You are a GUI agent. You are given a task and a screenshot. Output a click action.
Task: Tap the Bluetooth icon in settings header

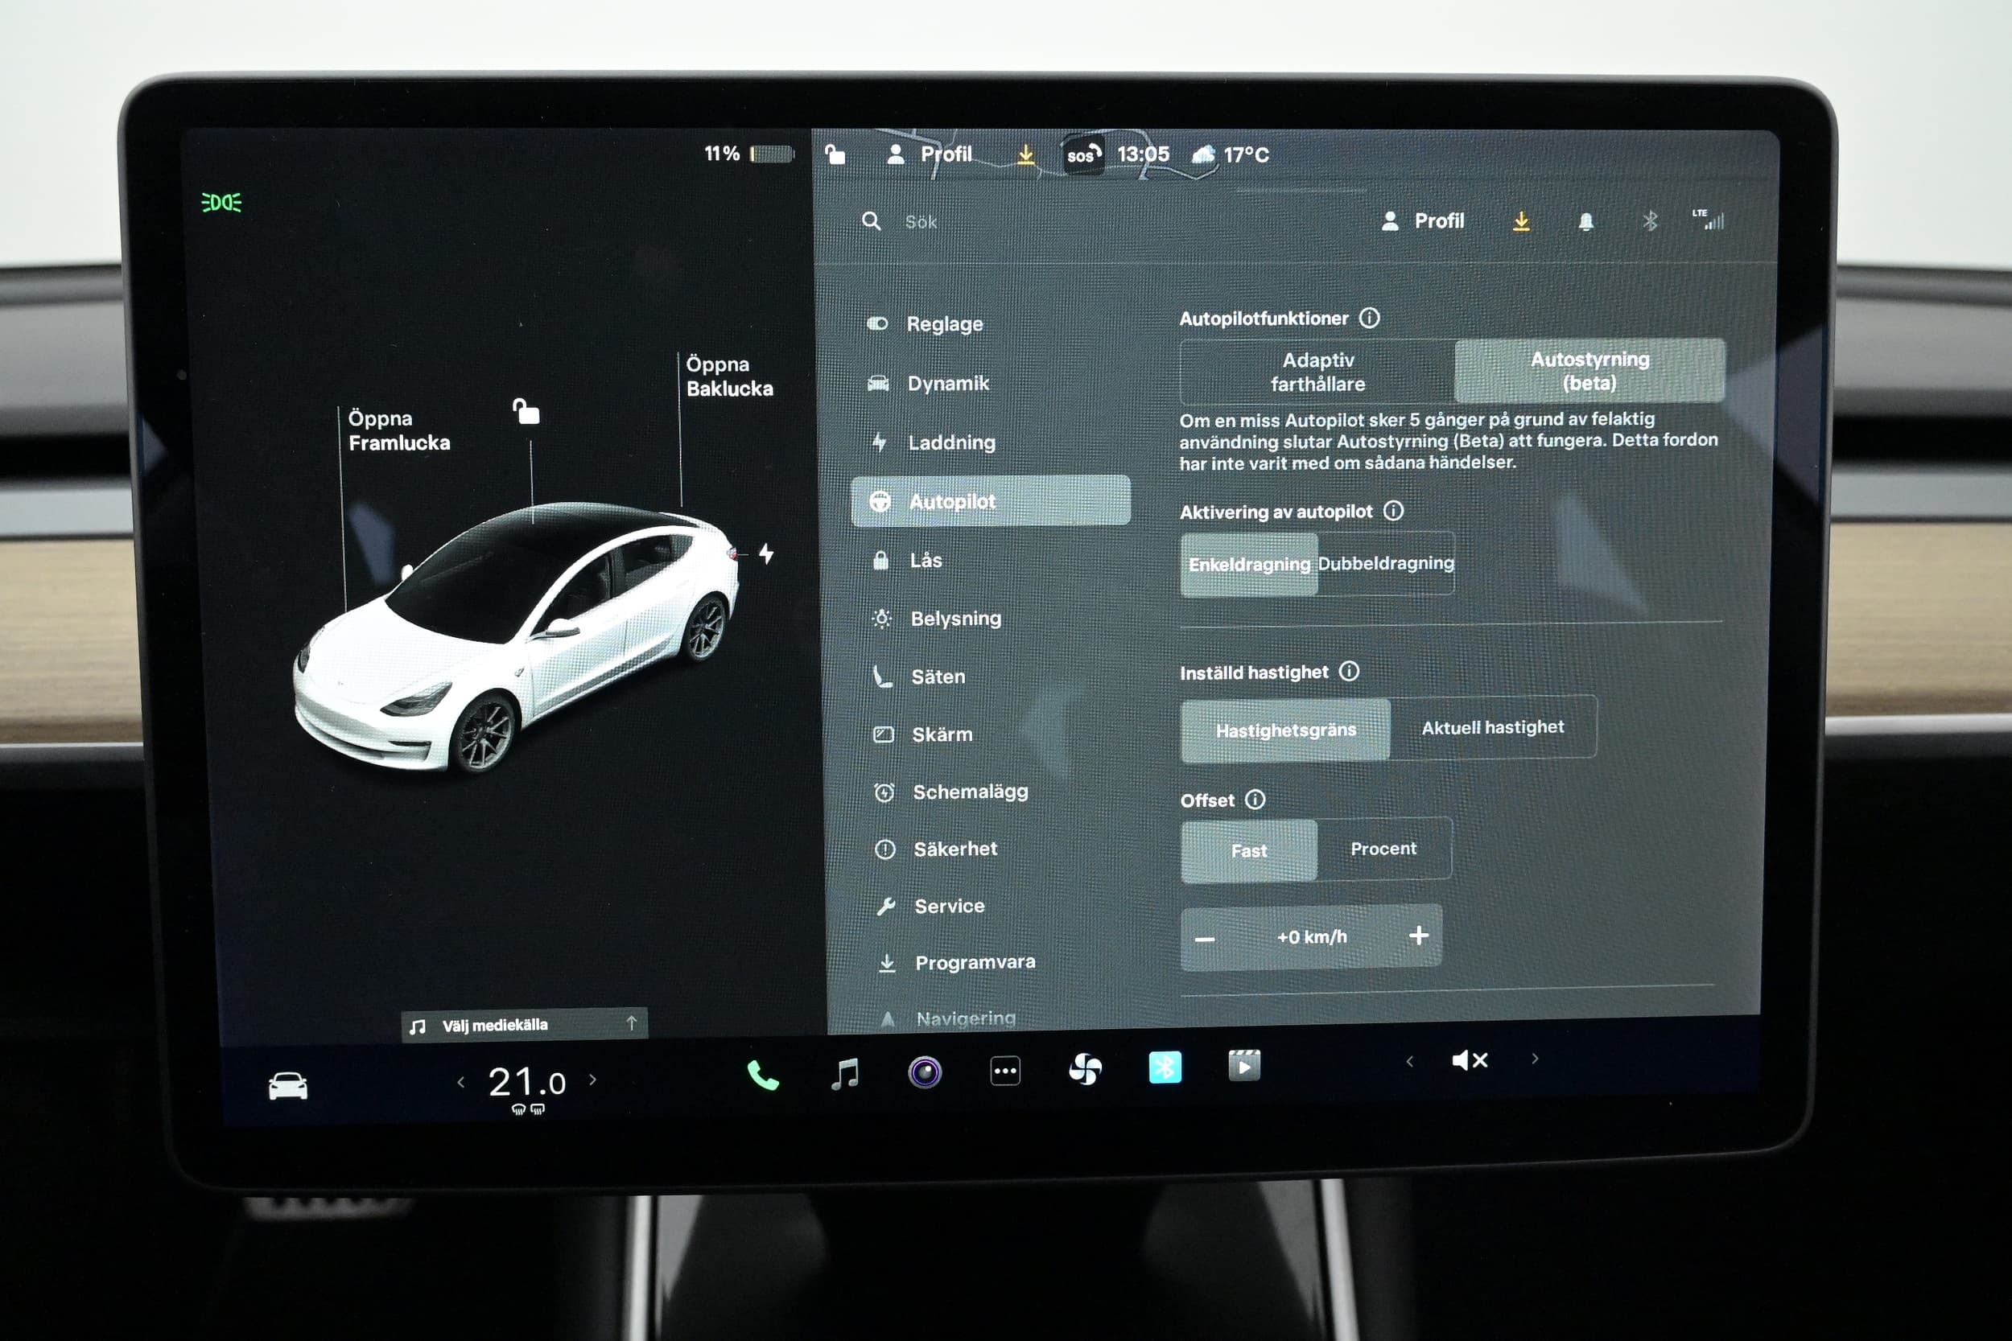coord(1649,221)
